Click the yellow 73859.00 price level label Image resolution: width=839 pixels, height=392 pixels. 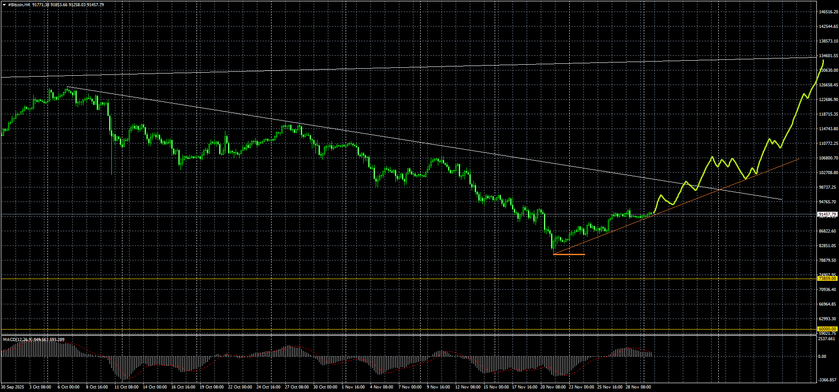point(827,279)
